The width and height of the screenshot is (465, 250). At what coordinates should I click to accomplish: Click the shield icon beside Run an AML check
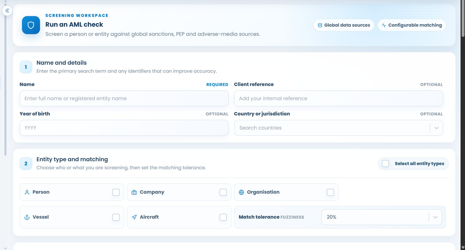click(31, 25)
